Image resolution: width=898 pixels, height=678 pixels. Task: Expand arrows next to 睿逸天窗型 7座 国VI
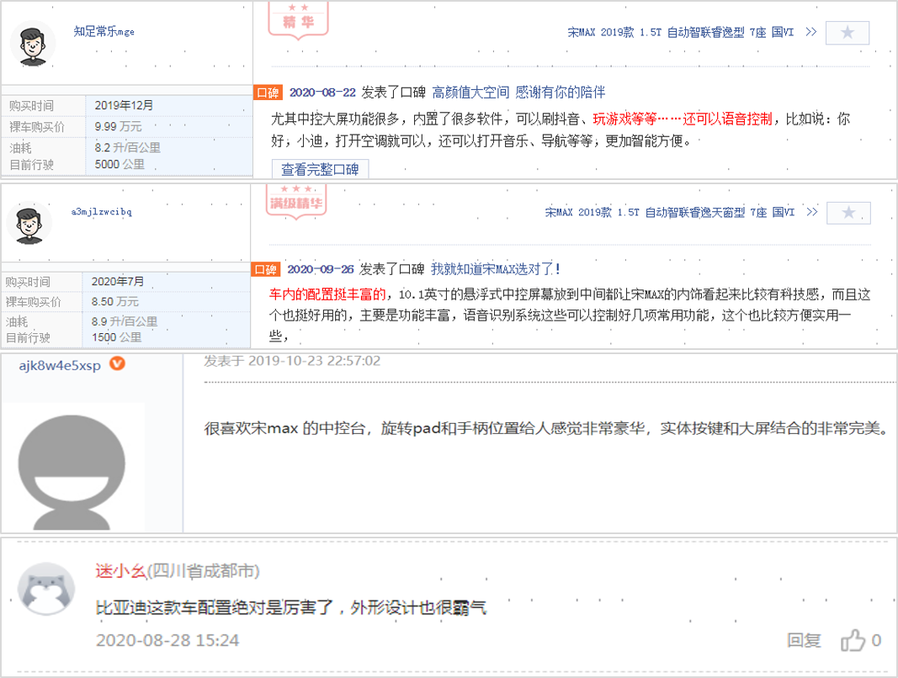811,212
